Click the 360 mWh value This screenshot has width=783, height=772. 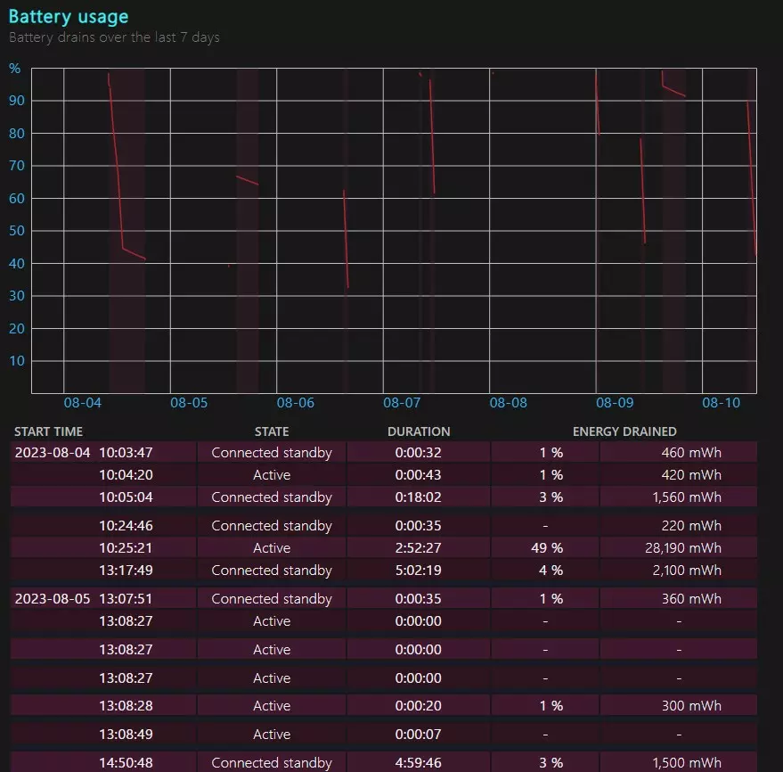tap(691, 599)
